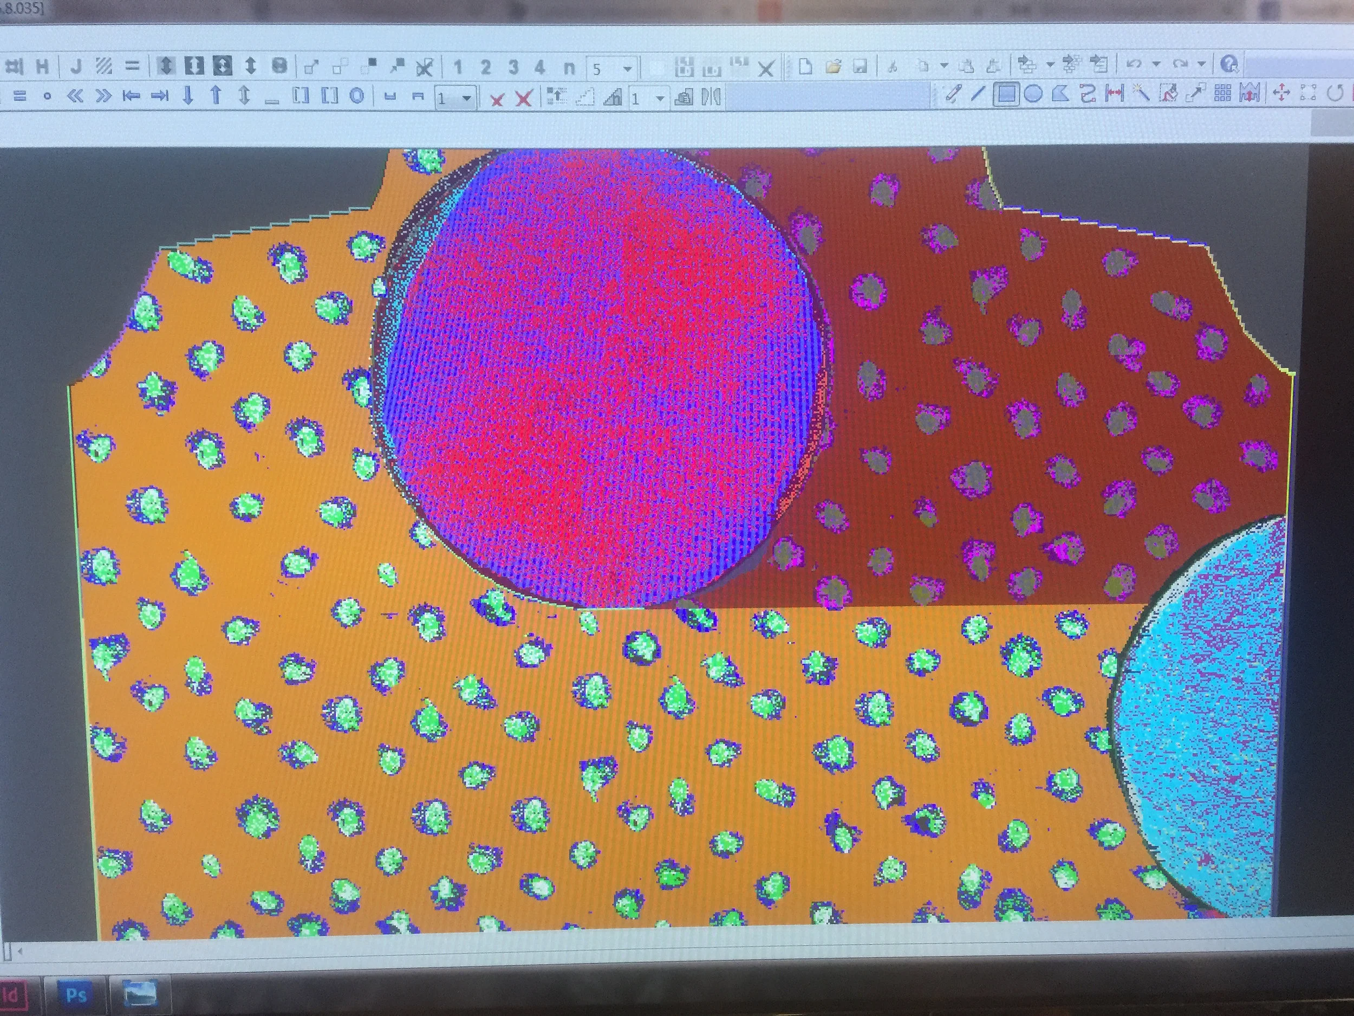Click the letter n toolbar button
The height and width of the screenshot is (1016, 1354).
click(x=569, y=67)
